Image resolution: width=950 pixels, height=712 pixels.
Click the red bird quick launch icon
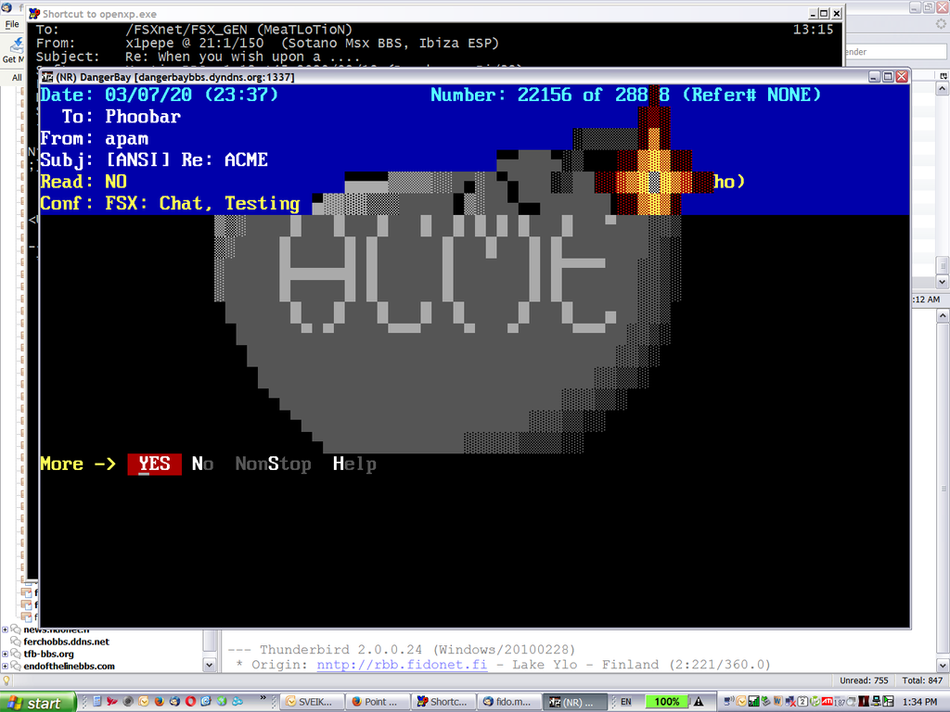tap(112, 701)
